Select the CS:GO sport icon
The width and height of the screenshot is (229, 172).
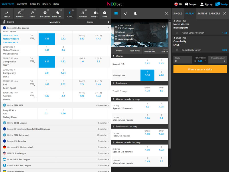pos(70,13)
